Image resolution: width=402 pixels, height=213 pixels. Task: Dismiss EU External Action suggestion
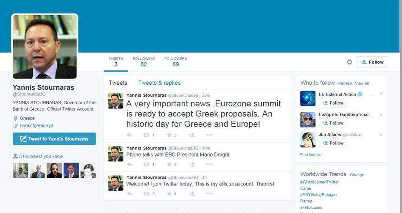coord(381,94)
